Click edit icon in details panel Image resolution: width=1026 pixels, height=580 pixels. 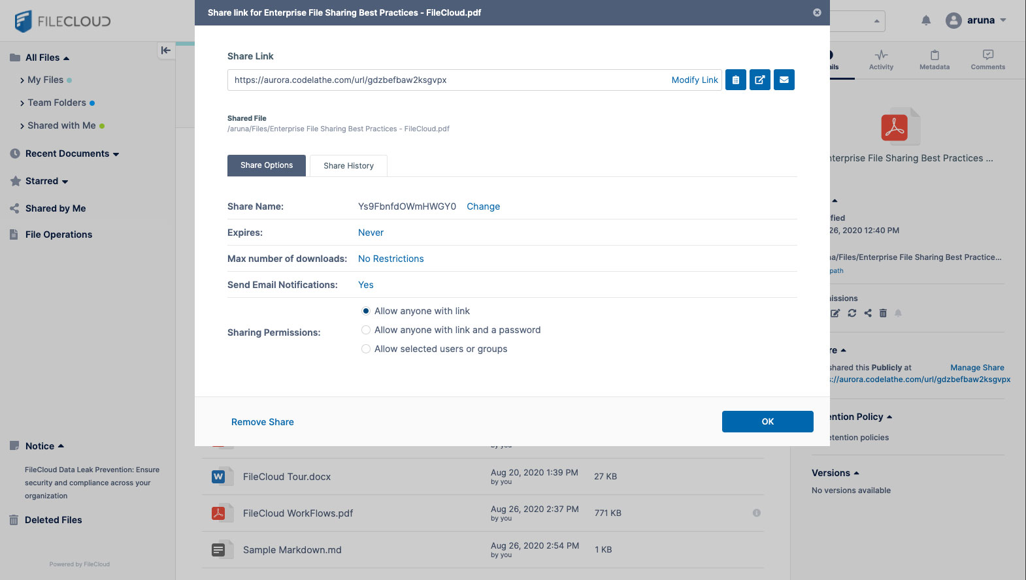click(835, 313)
